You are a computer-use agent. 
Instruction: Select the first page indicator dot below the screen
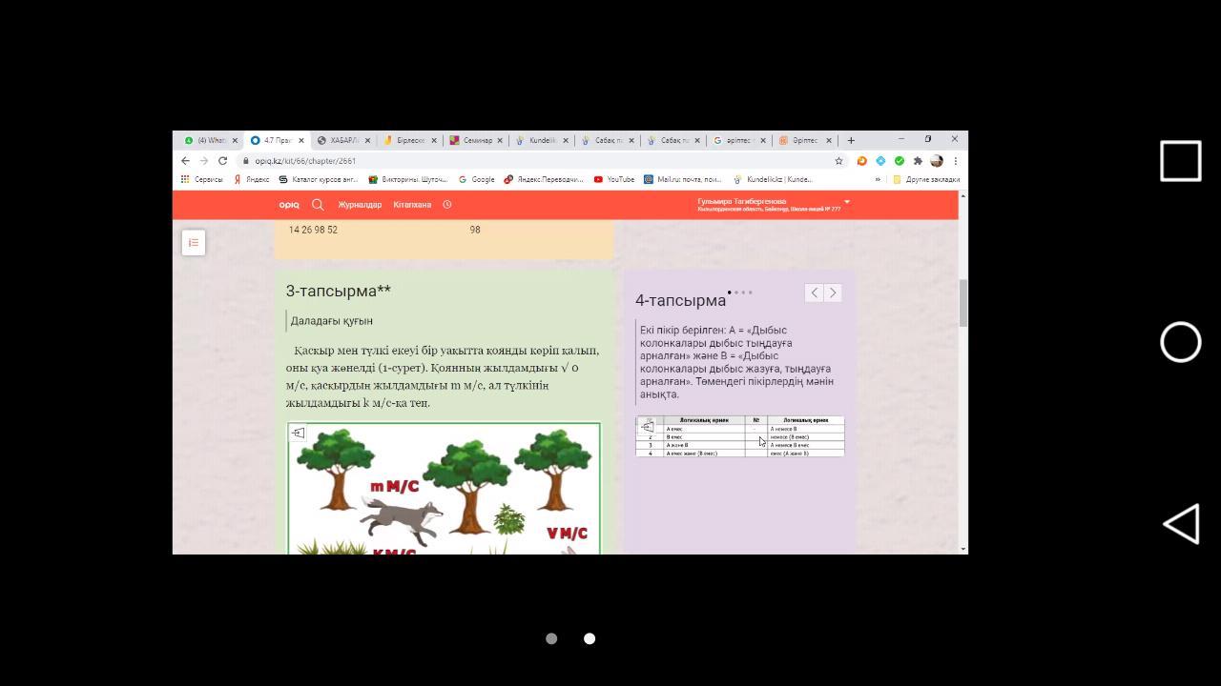coord(551,638)
